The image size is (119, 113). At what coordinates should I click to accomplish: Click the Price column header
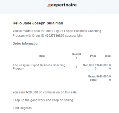[x=93, y=56]
